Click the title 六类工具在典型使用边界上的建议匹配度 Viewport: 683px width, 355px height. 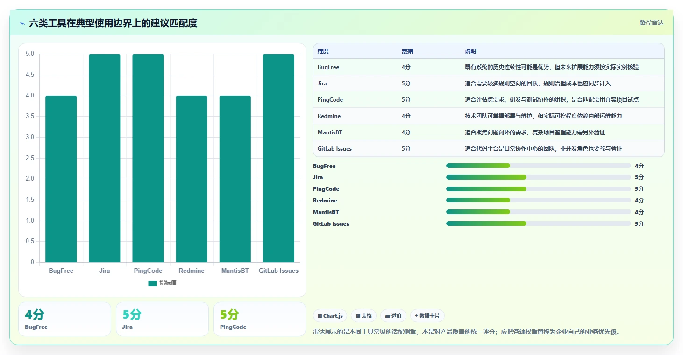tap(113, 23)
